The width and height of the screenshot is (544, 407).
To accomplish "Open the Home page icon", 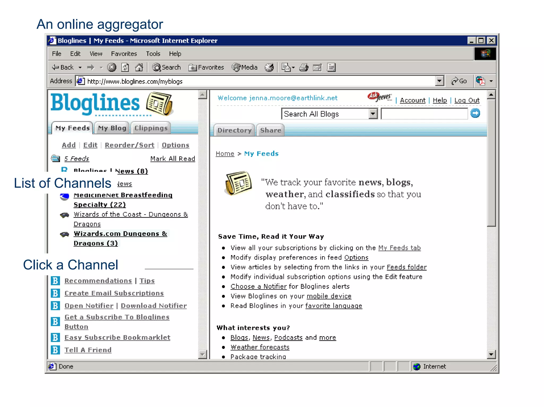I will coord(139,67).
